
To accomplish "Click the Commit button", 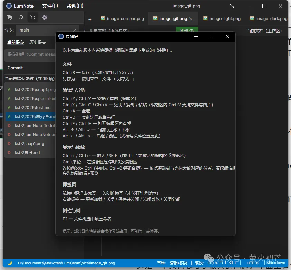I will [x=15, y=68].
